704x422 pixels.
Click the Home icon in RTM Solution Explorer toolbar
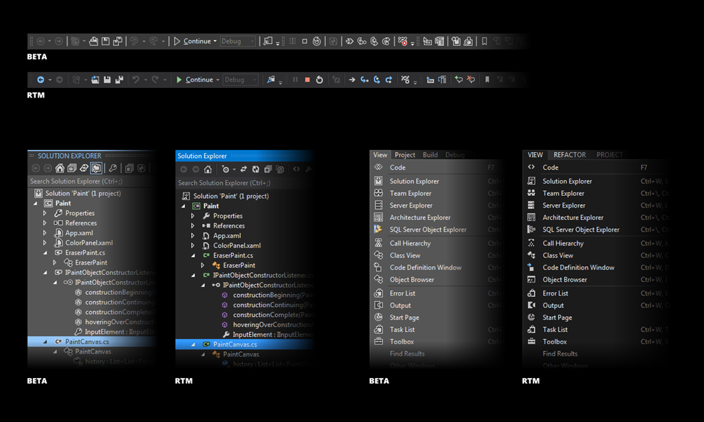(208, 169)
